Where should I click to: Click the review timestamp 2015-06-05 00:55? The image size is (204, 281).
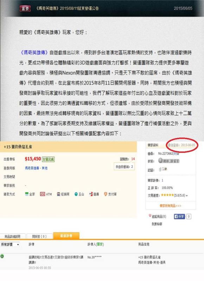pos(40,268)
